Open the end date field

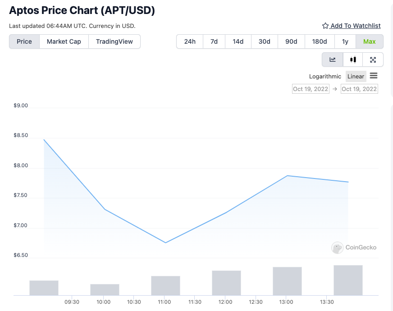click(359, 89)
